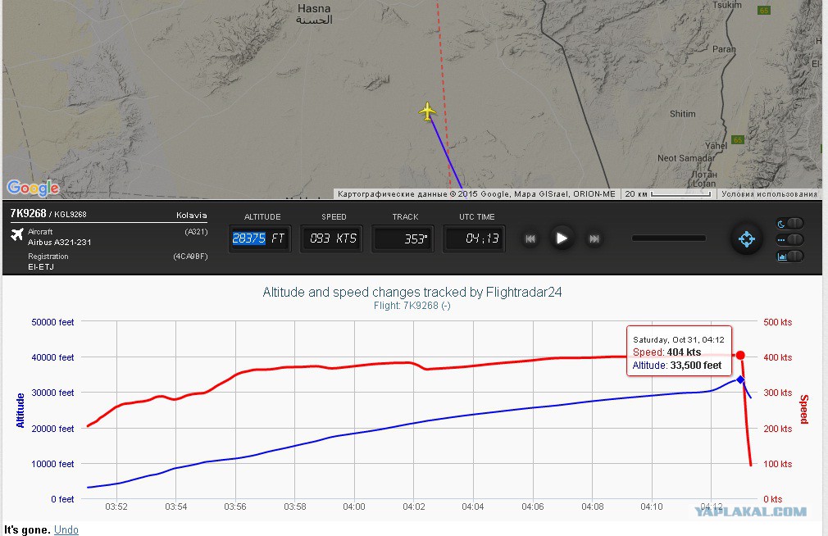Click the registration EI-ETJ text

[x=41, y=266]
